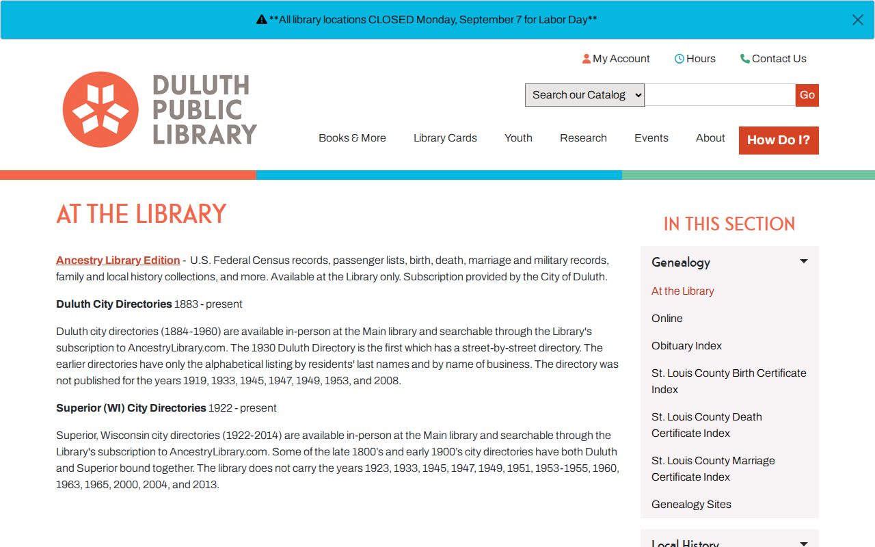Viewport: 875px width, 547px height.
Task: Open the Events menu
Action: click(x=651, y=138)
